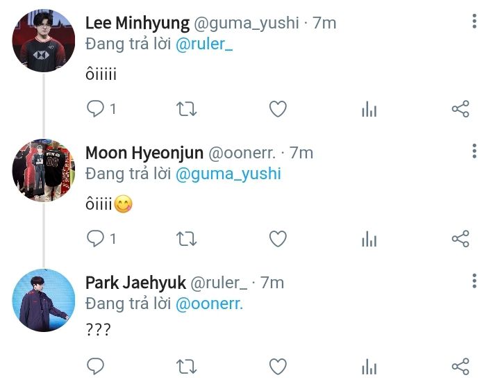Reply to Moon Hyeonjun's tweet
The image size is (500, 382).
coord(95,239)
